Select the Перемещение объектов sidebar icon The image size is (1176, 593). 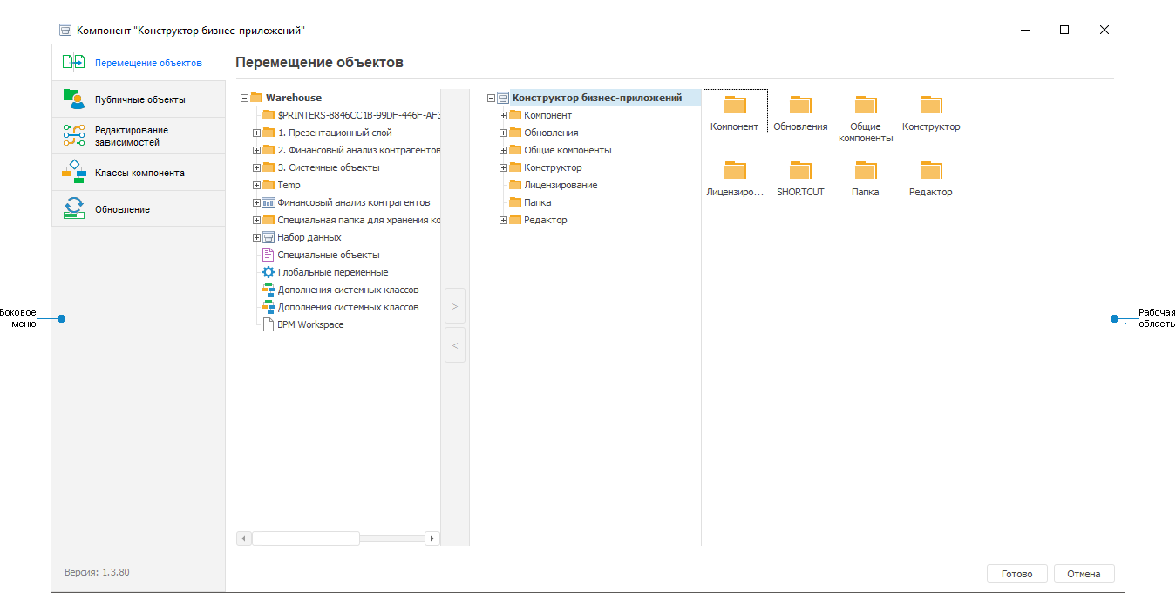73,61
